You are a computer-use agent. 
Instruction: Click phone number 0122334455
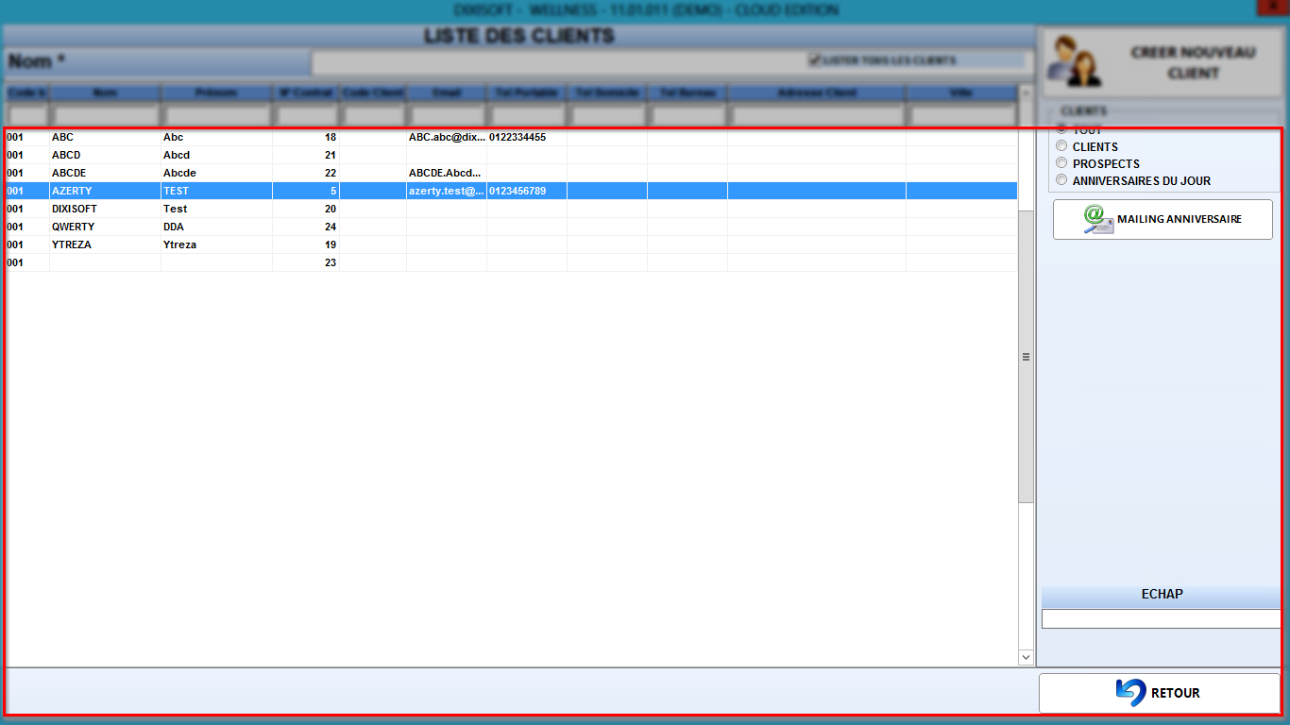click(x=518, y=137)
